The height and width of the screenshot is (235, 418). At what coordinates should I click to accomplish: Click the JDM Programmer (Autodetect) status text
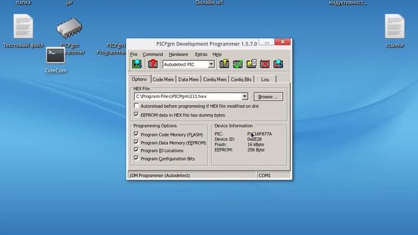click(x=159, y=176)
